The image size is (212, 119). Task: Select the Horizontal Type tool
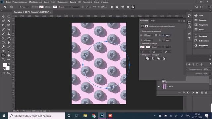(3, 51)
